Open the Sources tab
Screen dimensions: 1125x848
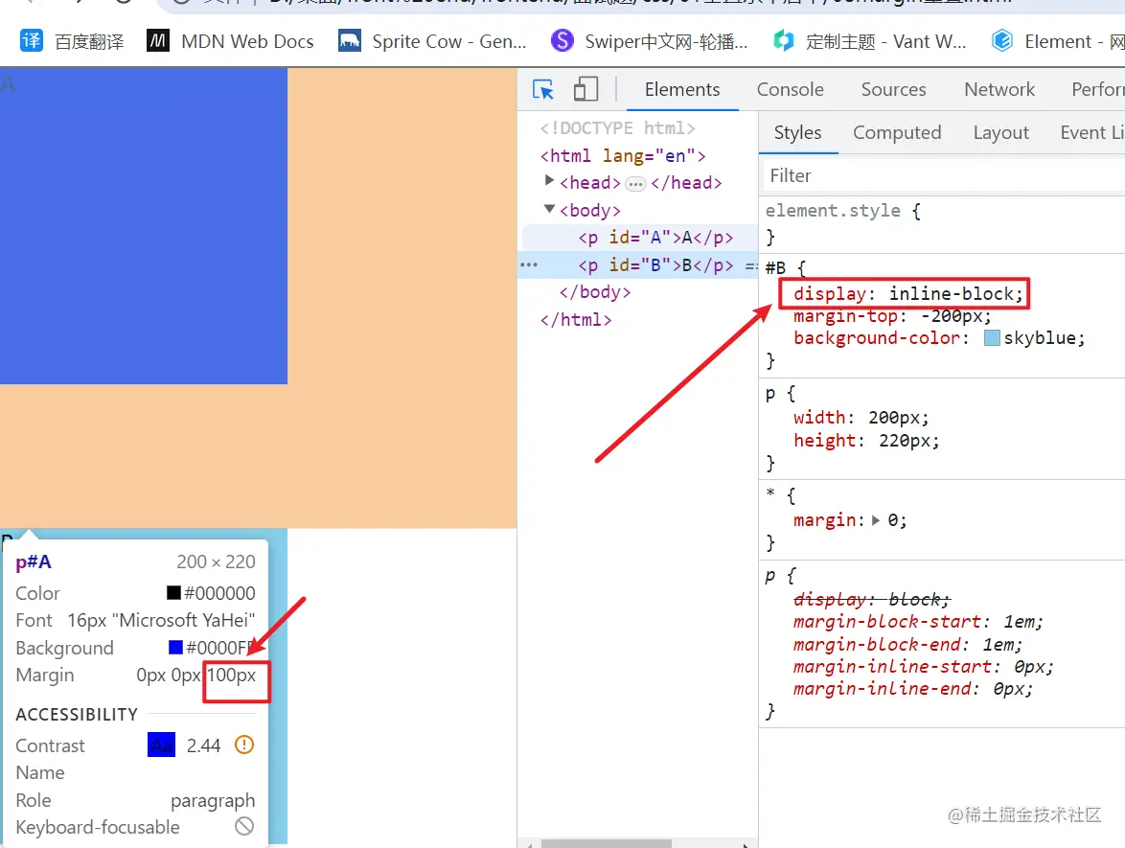click(893, 90)
